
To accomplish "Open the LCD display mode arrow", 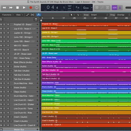I will pyautogui.click(x=92, y=8).
